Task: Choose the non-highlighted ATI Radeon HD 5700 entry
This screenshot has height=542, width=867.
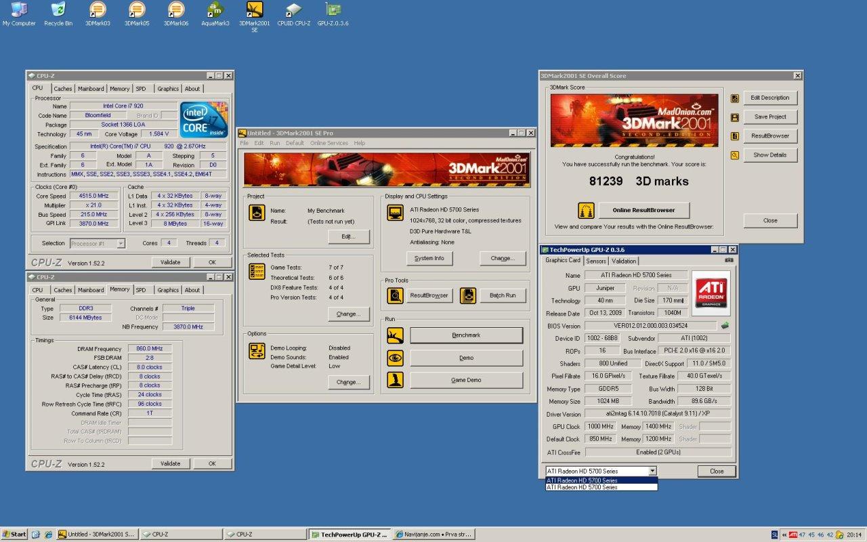Action: [x=601, y=487]
